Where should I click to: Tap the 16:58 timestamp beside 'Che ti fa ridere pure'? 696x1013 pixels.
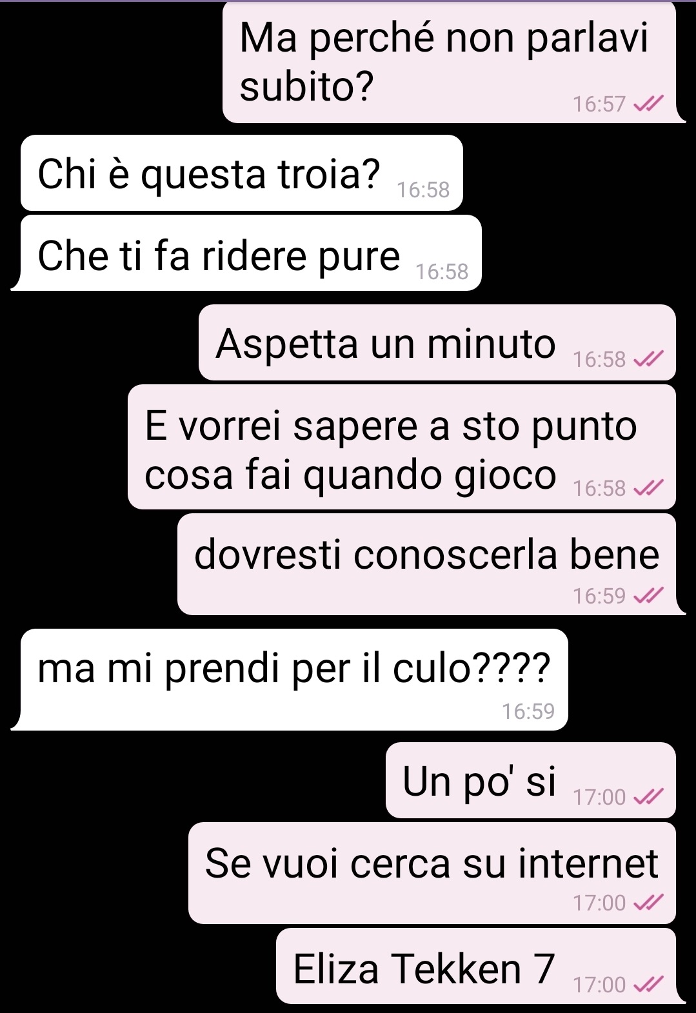point(442,271)
